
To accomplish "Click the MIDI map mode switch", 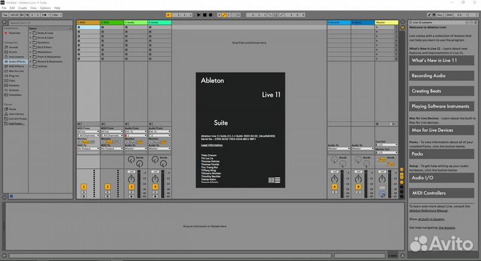I will pyautogui.click(x=450, y=15).
